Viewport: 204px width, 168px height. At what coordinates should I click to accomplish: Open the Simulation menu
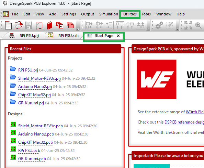click(x=109, y=14)
